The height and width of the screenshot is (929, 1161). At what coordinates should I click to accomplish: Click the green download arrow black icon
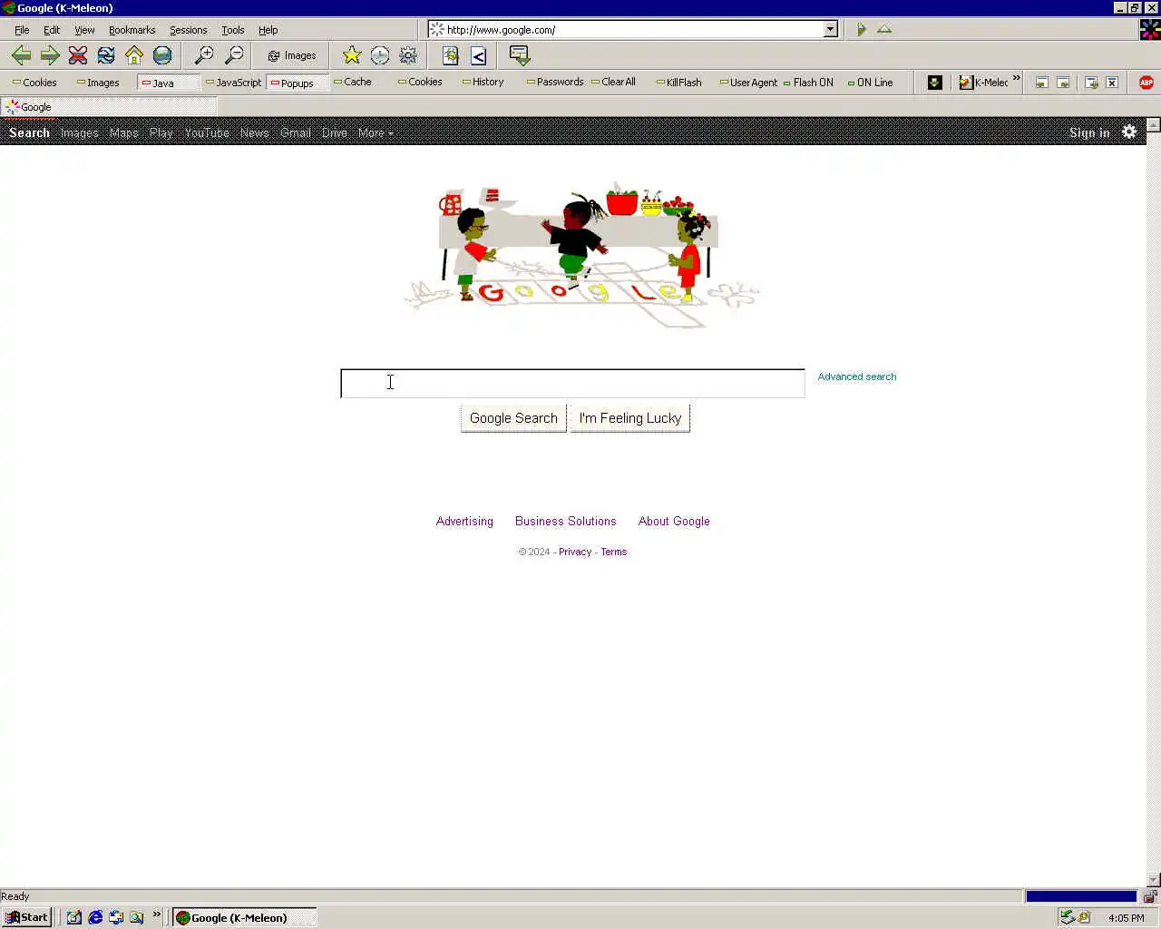click(x=934, y=83)
